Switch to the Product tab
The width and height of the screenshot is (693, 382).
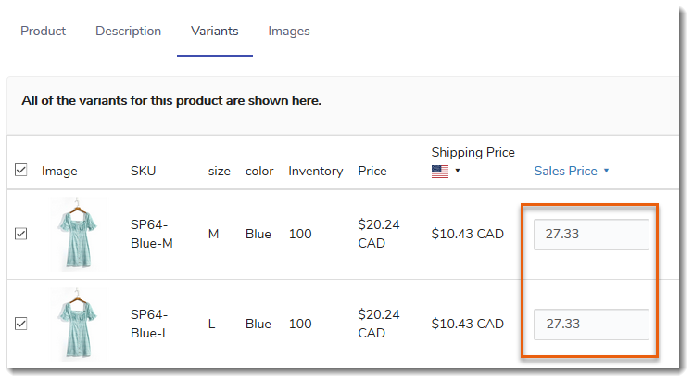(43, 31)
